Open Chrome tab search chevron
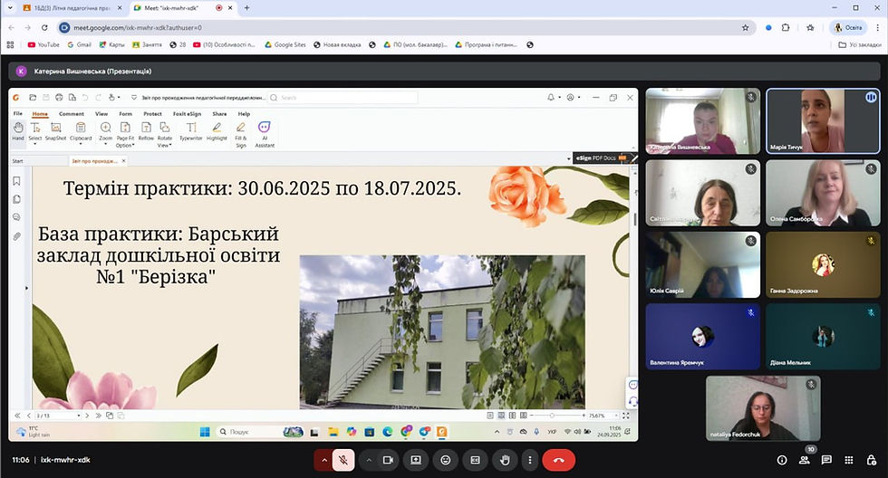Image resolution: width=888 pixels, height=478 pixels. (10, 8)
